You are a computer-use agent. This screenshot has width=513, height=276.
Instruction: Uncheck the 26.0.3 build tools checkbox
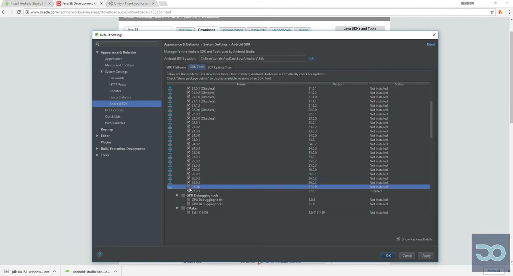[x=188, y=182]
